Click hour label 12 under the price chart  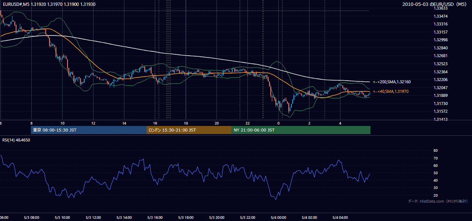[x=93, y=123]
